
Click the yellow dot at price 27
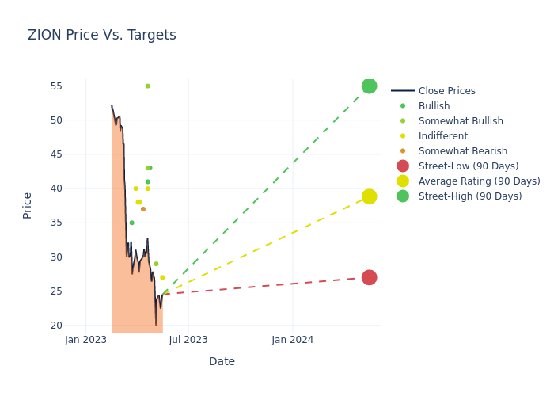pos(162,277)
